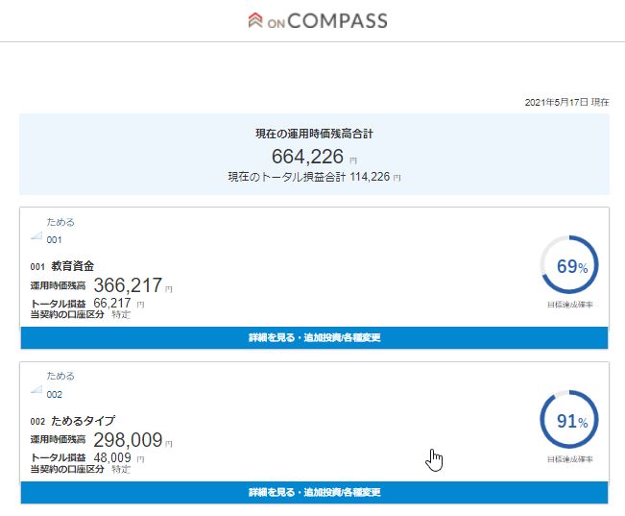The height and width of the screenshot is (516, 625).
Task: Click the ためる label above 001
Action: (x=60, y=222)
